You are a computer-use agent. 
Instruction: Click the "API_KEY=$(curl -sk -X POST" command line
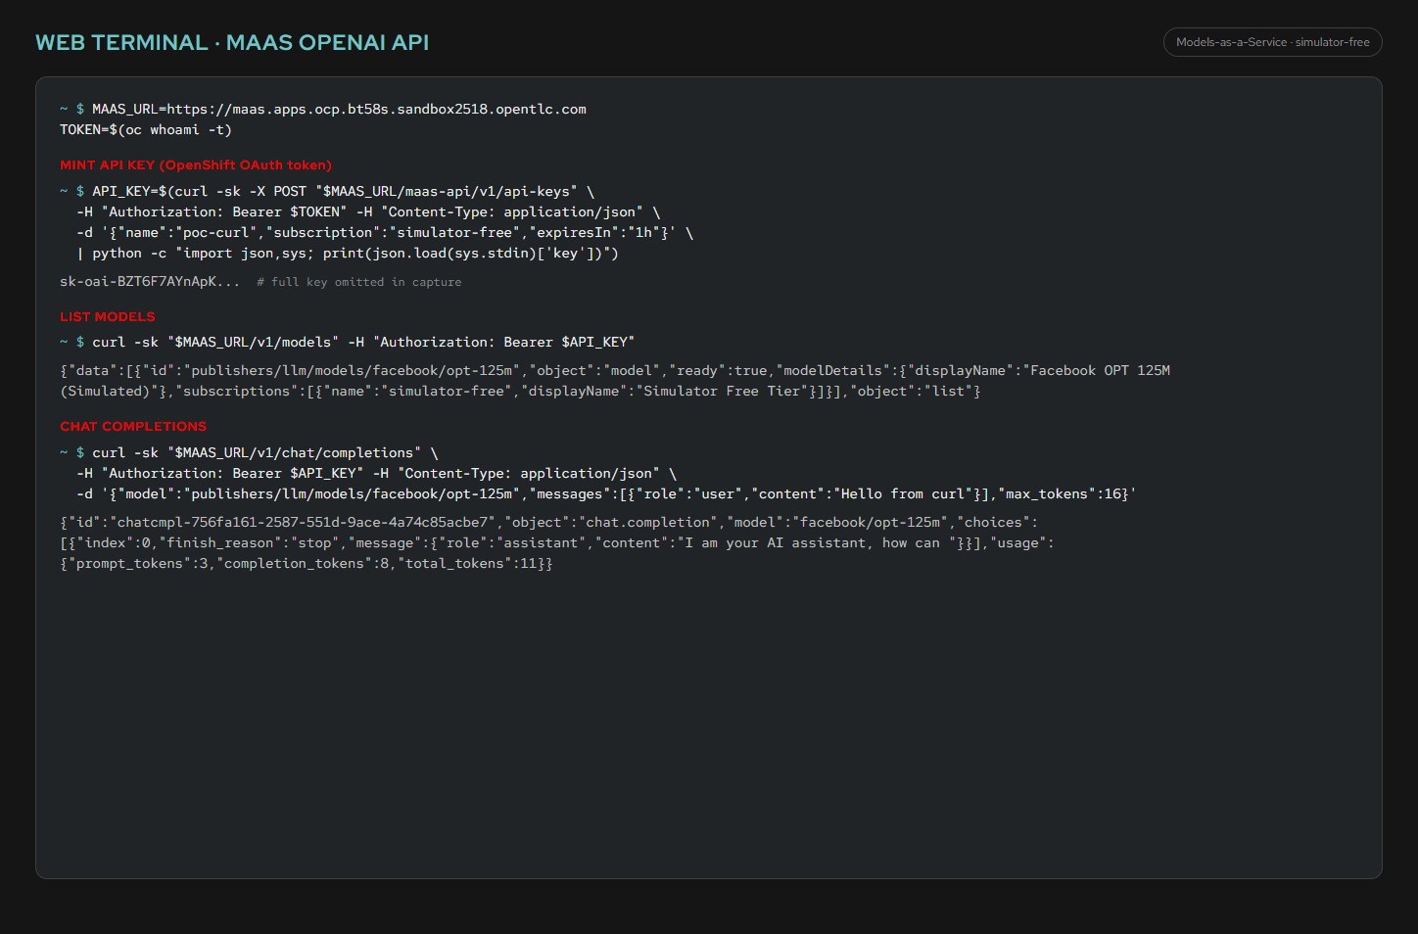coord(327,191)
